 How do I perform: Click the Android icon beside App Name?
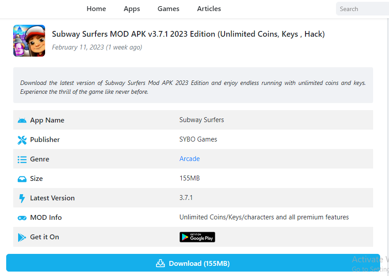pos(22,120)
